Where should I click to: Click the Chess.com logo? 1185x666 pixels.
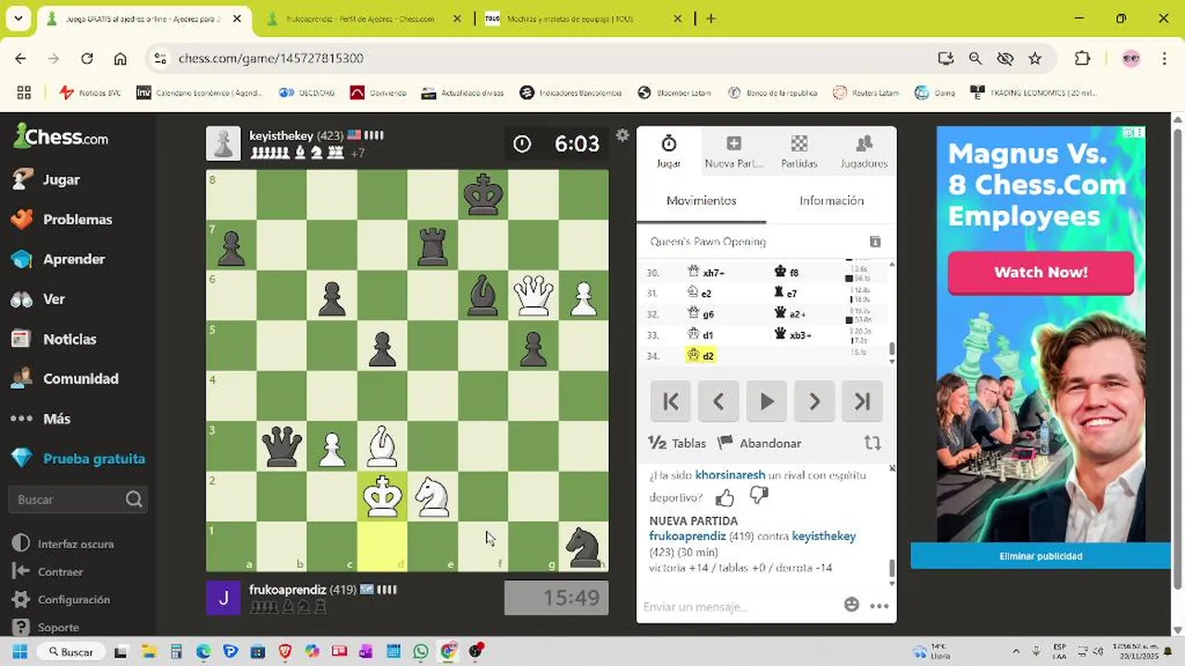(61, 138)
